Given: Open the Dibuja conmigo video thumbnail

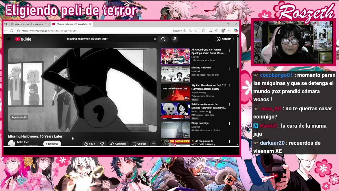Looking at the screenshot, I should pos(175,130).
